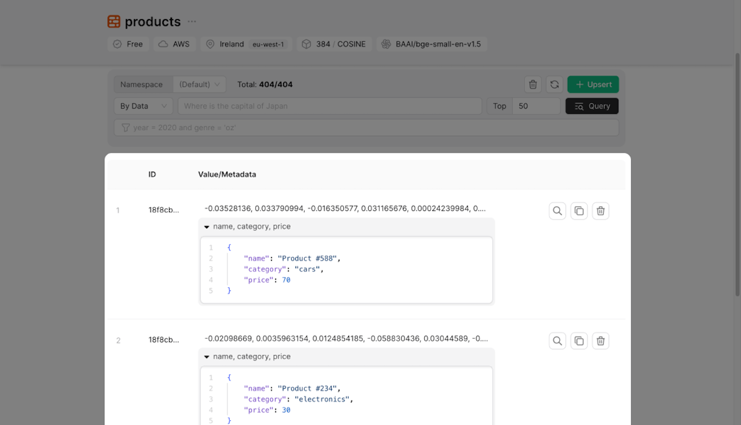The height and width of the screenshot is (425, 741).
Task: Click the search icon for row 1
Action: coord(557,211)
